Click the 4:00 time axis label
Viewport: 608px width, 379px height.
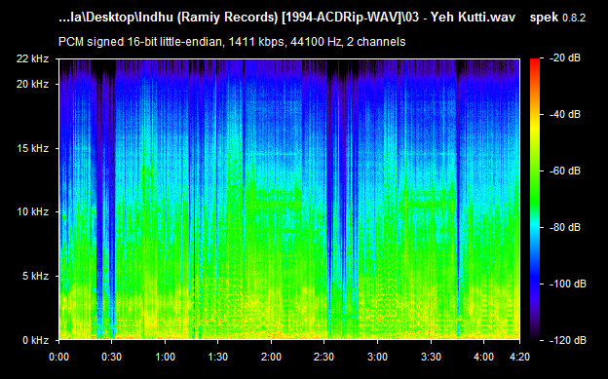pos(484,357)
